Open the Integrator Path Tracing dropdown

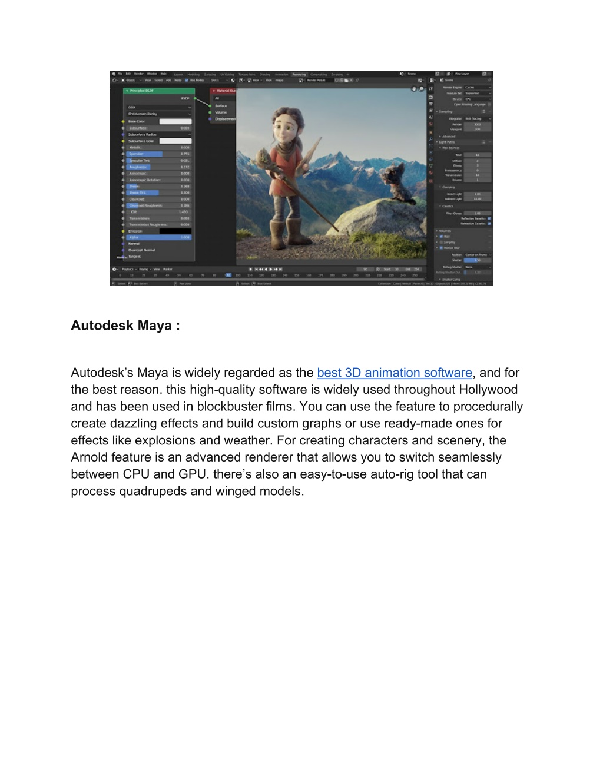coord(478,118)
